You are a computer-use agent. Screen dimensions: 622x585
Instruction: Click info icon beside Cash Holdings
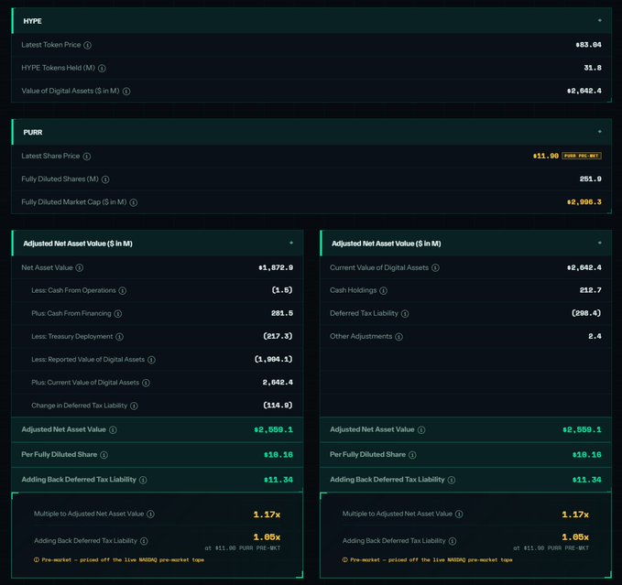[383, 290]
